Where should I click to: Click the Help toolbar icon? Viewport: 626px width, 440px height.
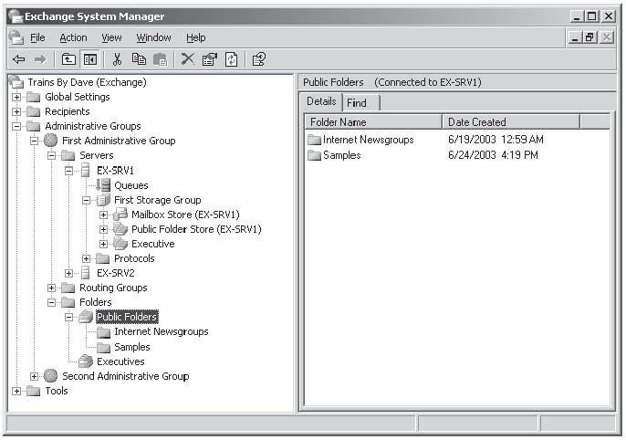pyautogui.click(x=259, y=59)
